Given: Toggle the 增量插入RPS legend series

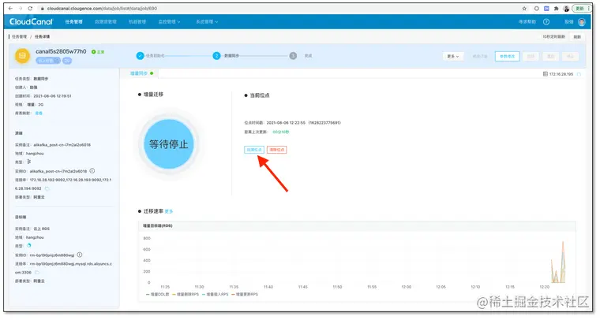Looking at the screenshot, I should (x=215, y=295).
